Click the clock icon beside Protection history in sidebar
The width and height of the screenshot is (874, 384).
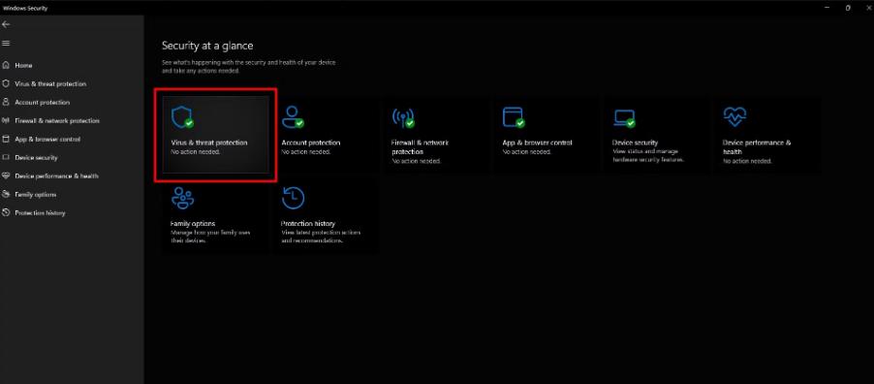[x=6, y=212]
